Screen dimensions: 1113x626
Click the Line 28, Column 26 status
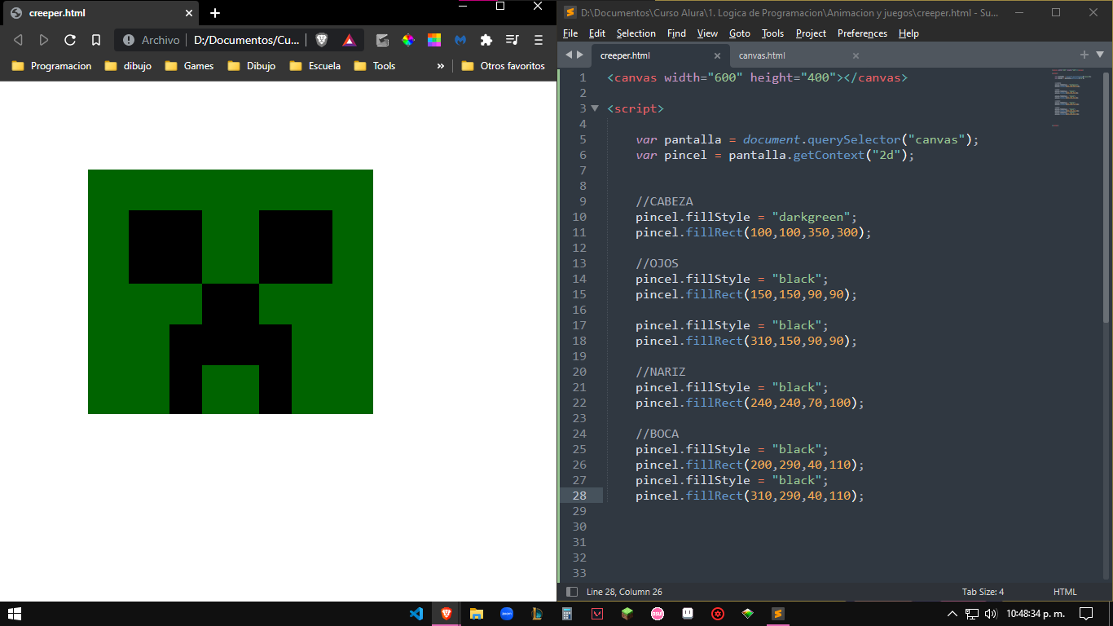[624, 592]
